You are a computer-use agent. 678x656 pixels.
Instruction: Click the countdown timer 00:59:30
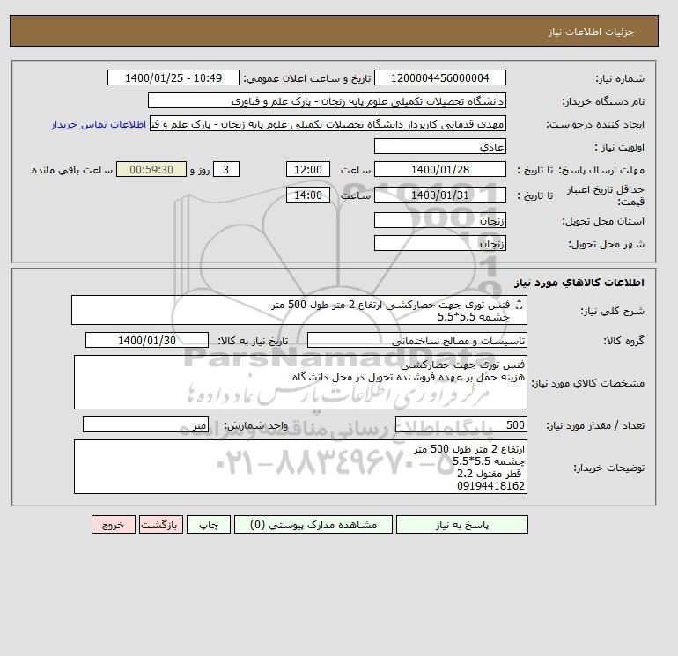(x=151, y=170)
